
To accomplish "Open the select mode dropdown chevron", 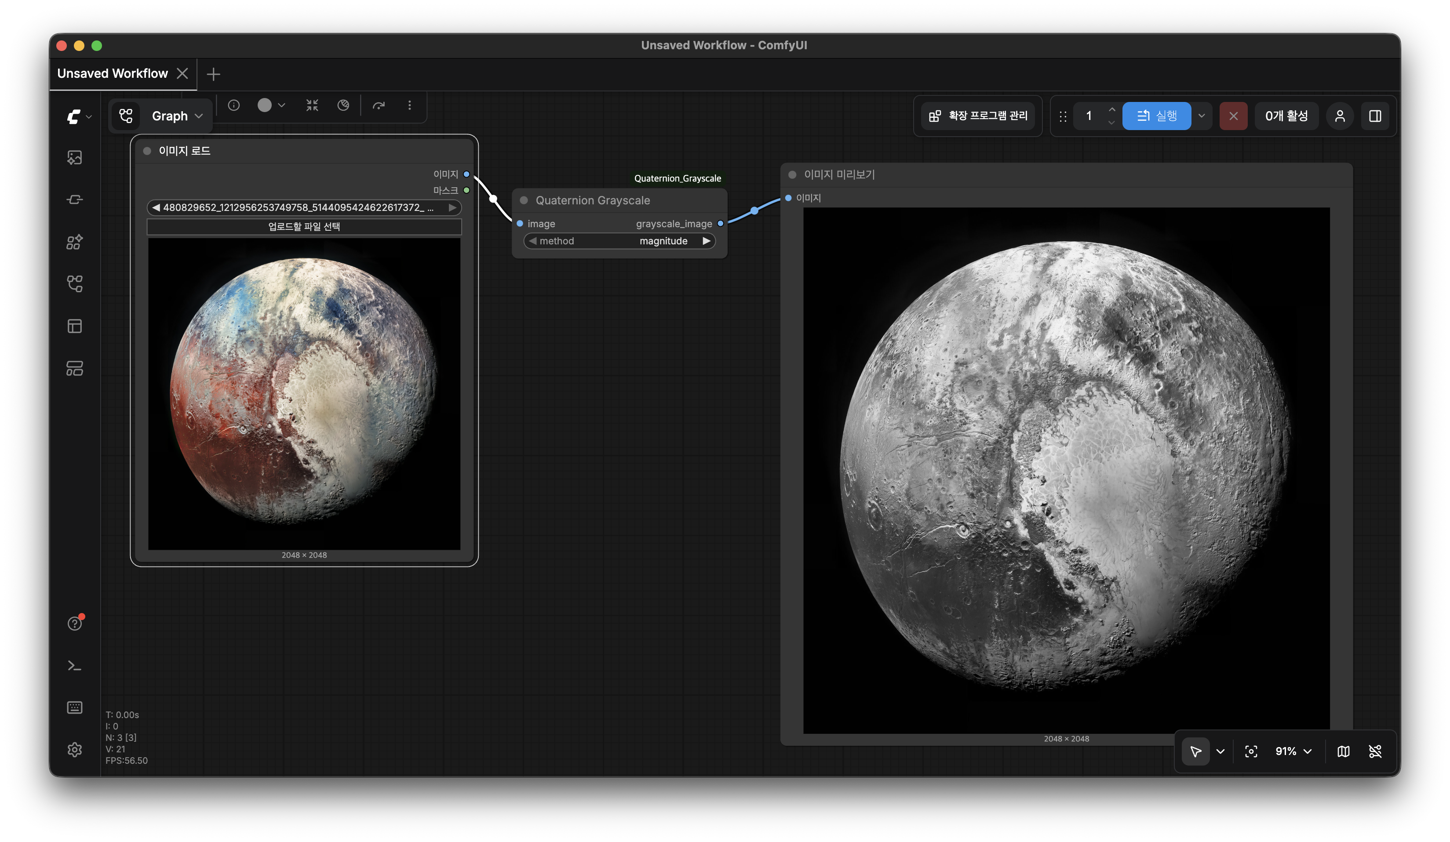I will click(x=1220, y=751).
